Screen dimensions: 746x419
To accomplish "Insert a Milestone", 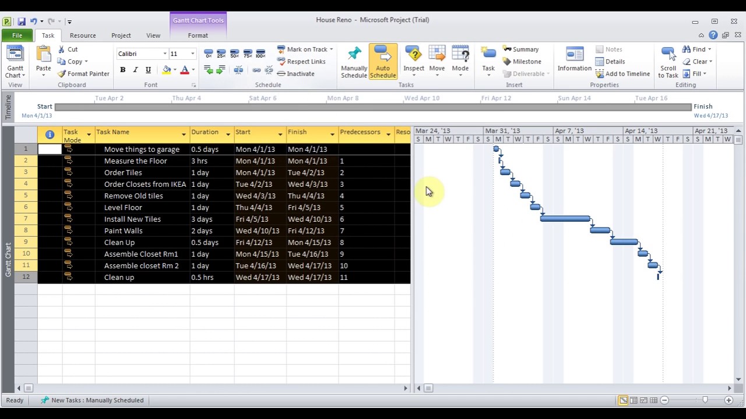I will point(522,62).
